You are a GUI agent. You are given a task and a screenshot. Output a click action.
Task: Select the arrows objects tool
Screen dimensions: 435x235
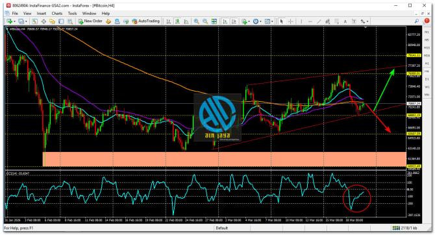pos(362,21)
